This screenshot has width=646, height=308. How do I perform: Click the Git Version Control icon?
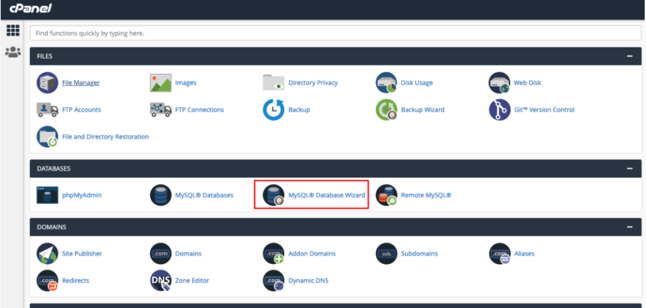pos(500,110)
